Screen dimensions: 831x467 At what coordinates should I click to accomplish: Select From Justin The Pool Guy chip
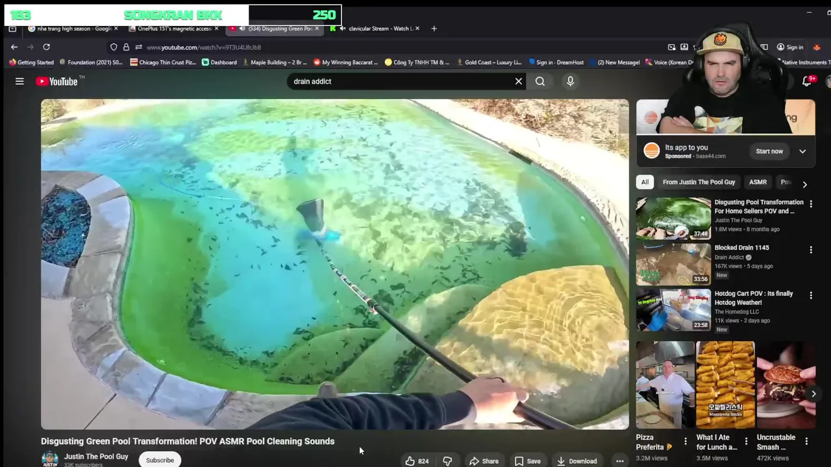coord(699,182)
